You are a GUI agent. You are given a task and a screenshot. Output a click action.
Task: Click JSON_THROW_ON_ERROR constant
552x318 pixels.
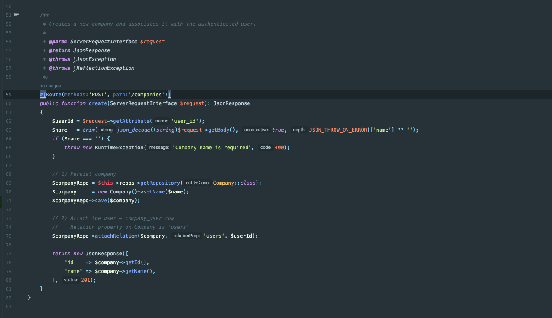pos(339,130)
